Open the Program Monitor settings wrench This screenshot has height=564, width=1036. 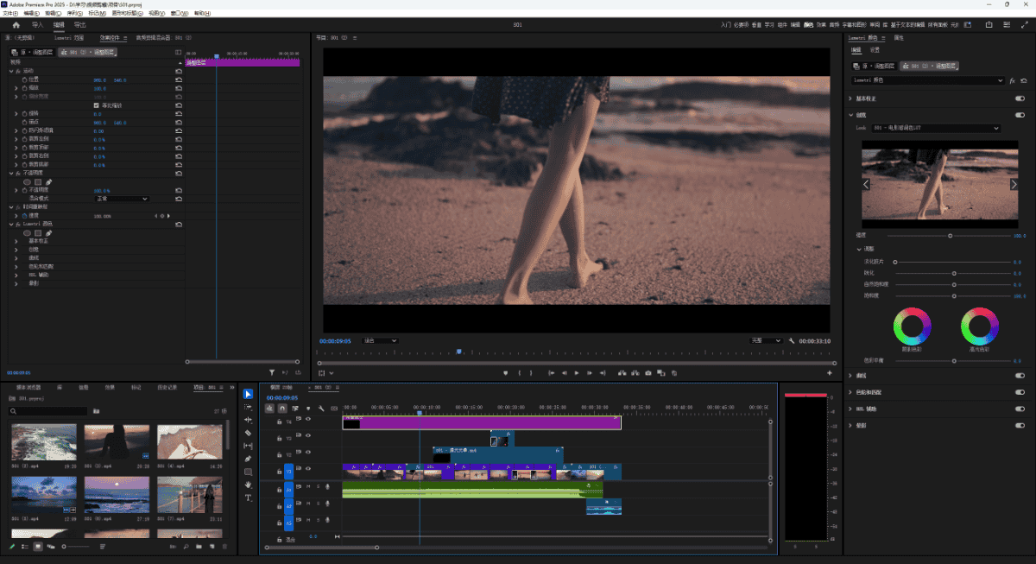(792, 341)
